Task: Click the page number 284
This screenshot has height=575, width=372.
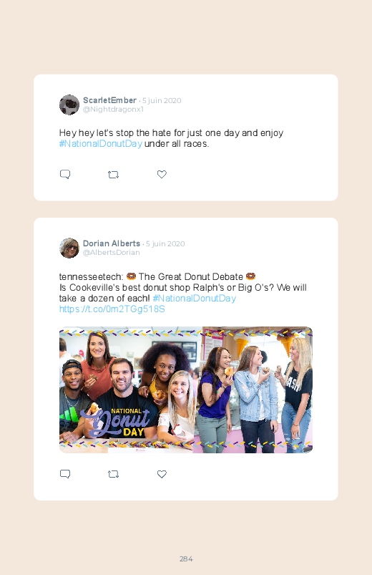Action: (186, 559)
